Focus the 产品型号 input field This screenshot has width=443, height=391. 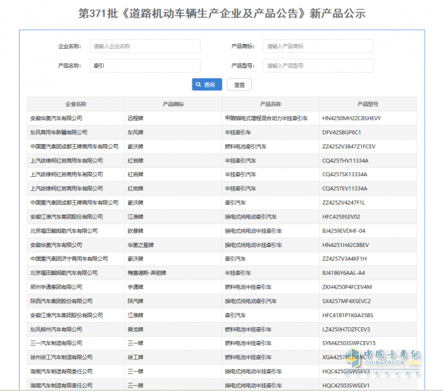[x=318, y=66]
